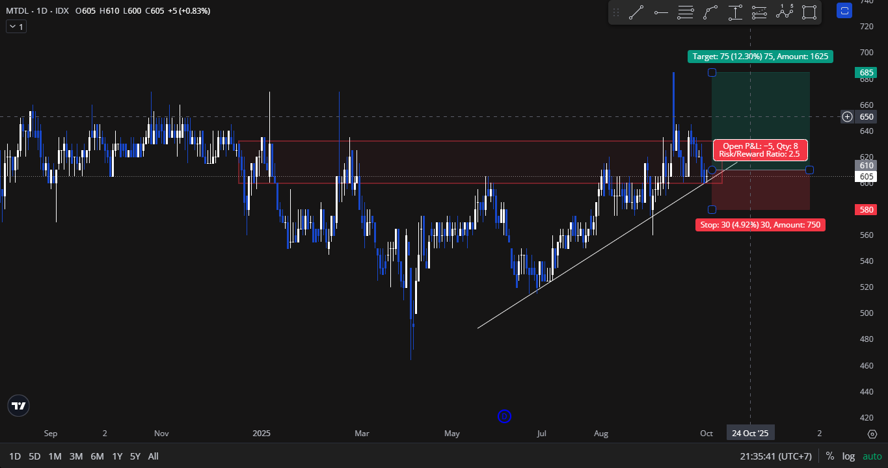Select the target handle of the long position

click(712, 72)
